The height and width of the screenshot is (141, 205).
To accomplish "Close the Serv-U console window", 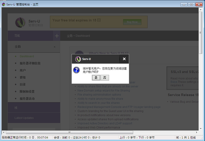I will (x=199, y=4).
